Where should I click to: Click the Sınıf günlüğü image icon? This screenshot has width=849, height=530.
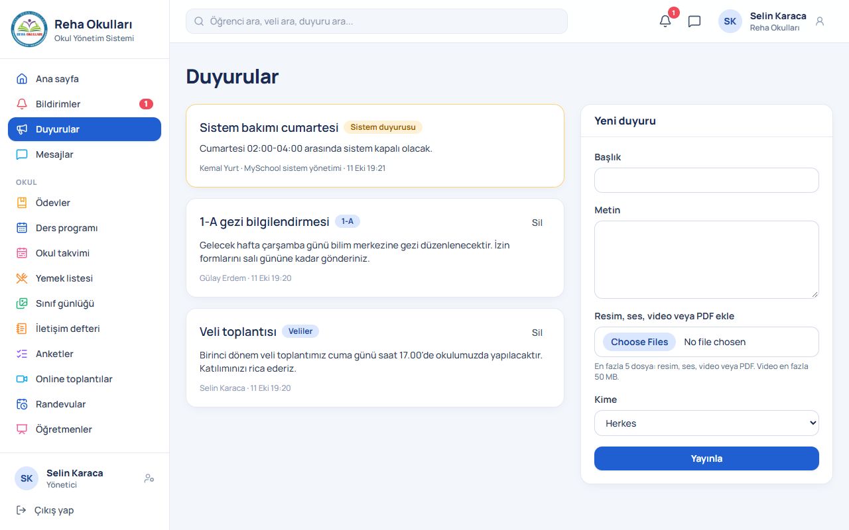point(22,303)
